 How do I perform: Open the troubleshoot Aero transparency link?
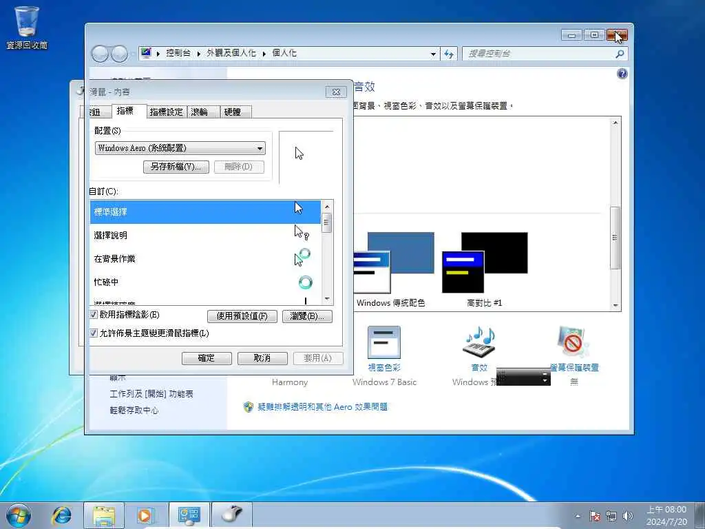click(322, 407)
